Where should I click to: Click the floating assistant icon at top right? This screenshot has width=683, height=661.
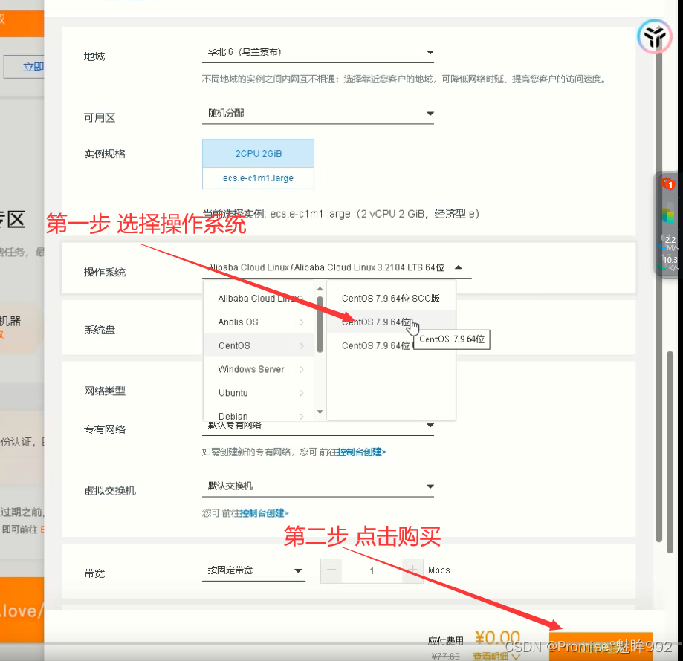(x=654, y=36)
